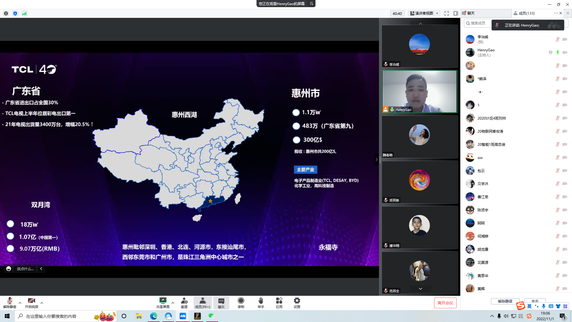
Task: Click the Raise Hand (举手) icon
Action: 261,301
